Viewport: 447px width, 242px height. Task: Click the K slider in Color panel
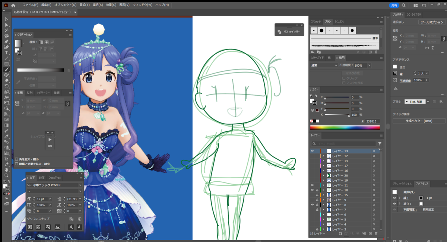[337, 115]
